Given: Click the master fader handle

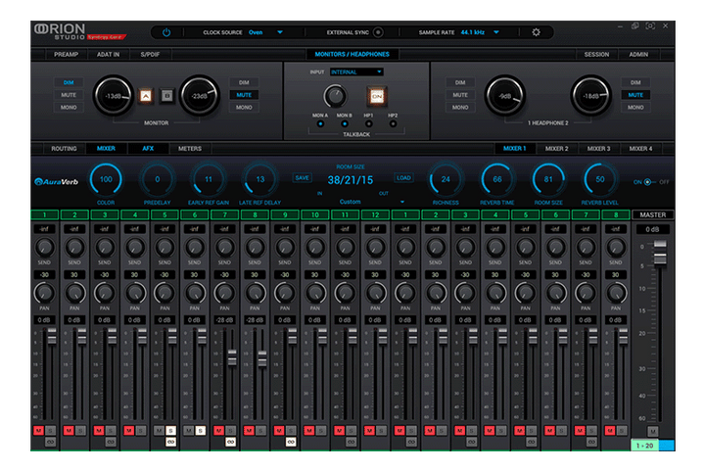Looking at the screenshot, I should [x=660, y=253].
